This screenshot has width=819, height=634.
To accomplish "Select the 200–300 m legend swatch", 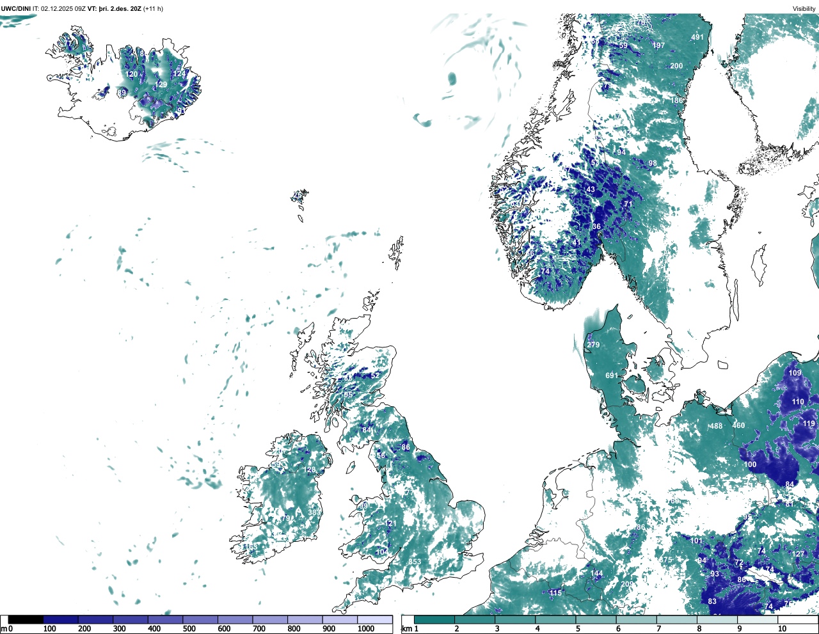I will [96, 619].
